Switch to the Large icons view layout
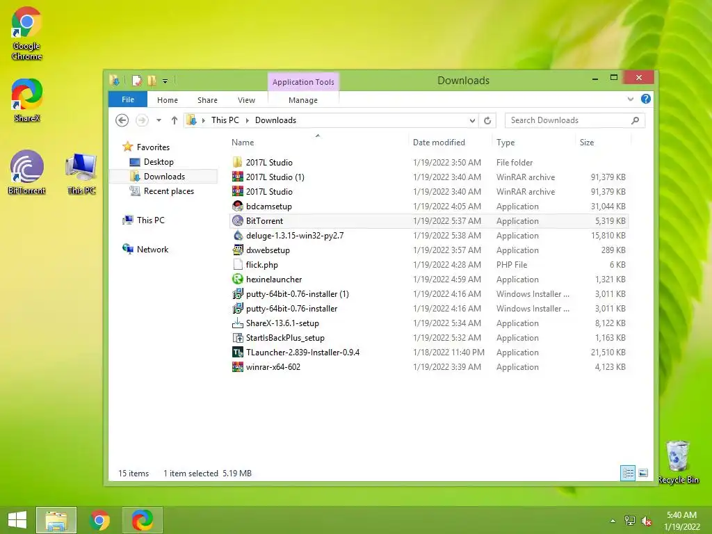Screen dimensions: 712x534 tap(643, 473)
